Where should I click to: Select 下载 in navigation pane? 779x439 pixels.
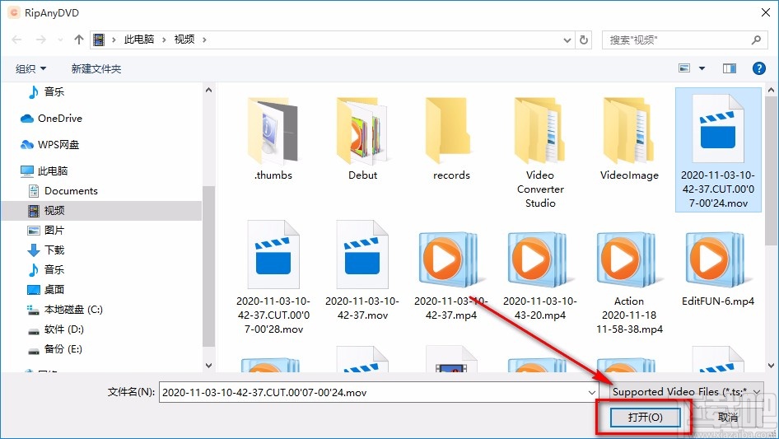pos(46,250)
